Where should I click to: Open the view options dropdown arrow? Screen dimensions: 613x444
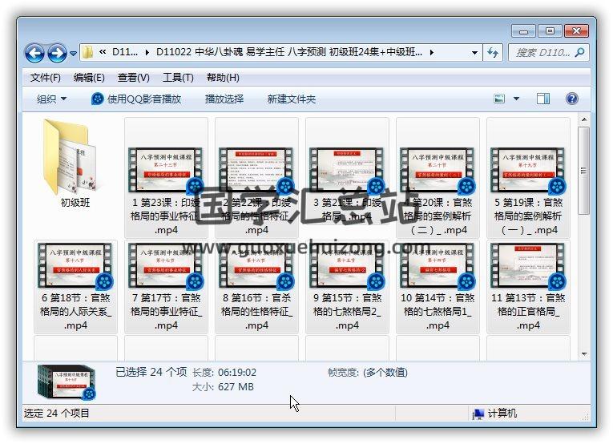pyautogui.click(x=516, y=99)
